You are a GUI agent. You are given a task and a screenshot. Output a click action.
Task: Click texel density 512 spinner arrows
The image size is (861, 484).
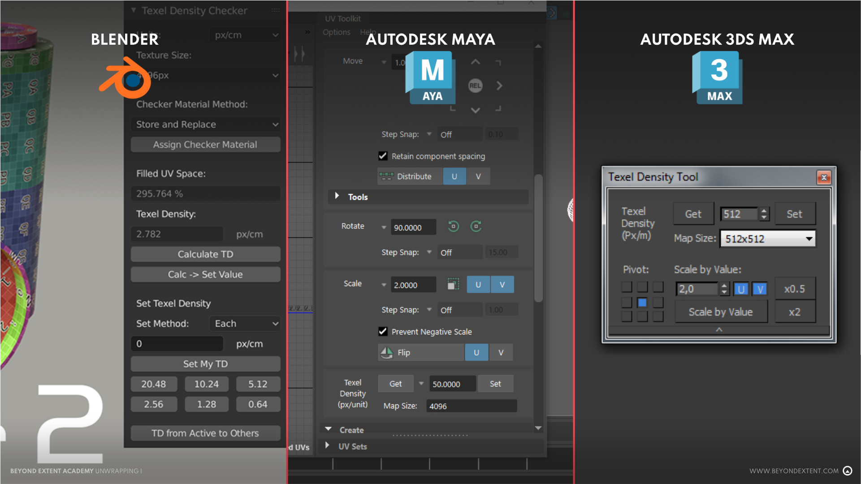pos(764,214)
